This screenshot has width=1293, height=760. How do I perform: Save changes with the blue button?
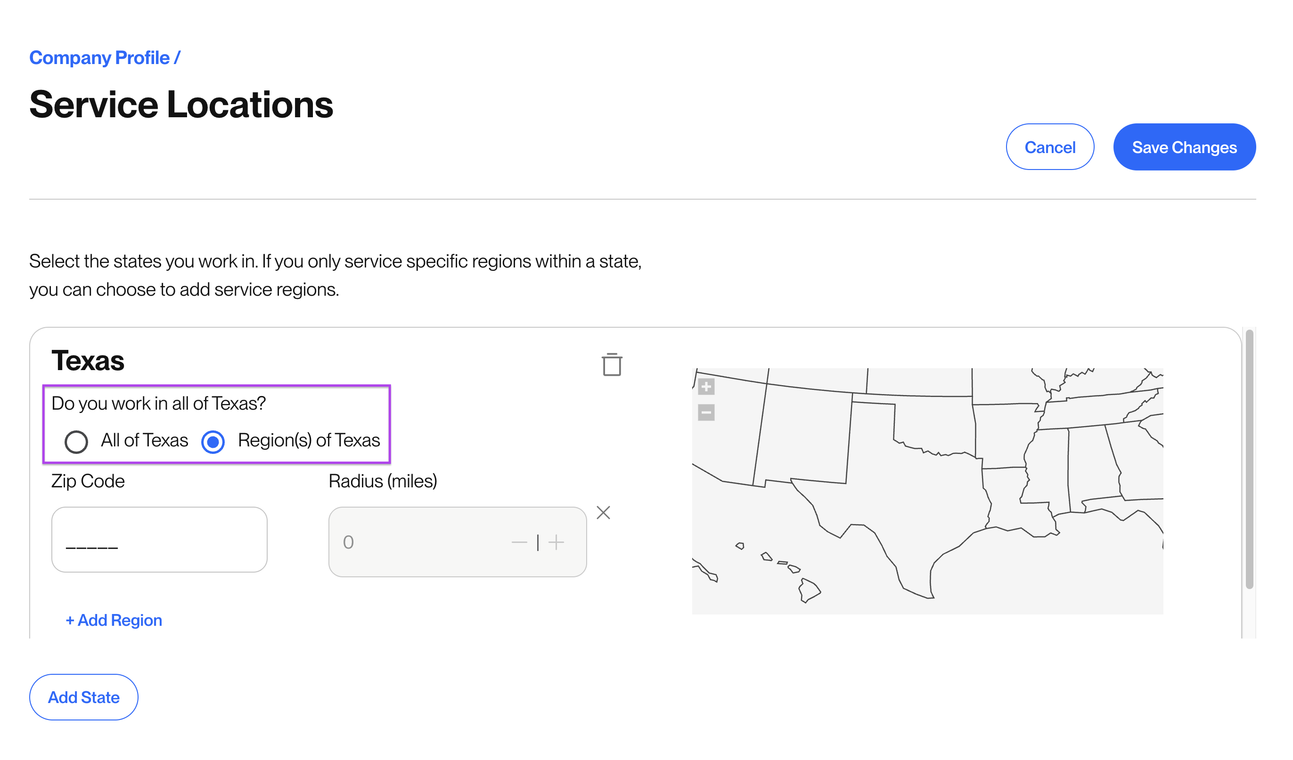1184,146
